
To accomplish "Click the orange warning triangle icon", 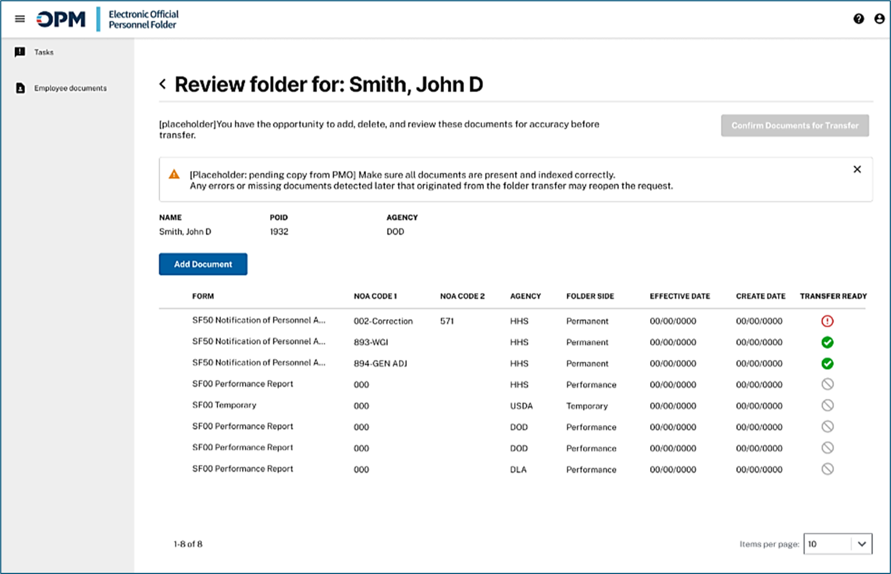I will coord(174,174).
